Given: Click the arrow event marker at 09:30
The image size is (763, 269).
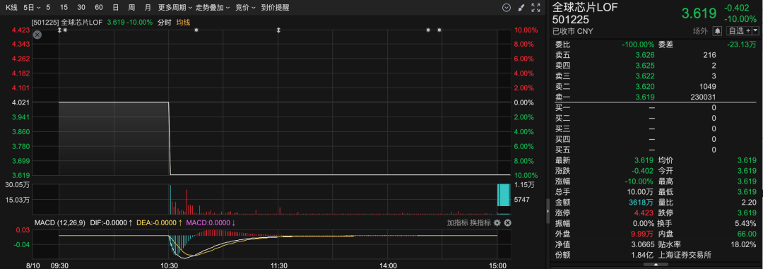Looking at the screenshot, I should [59, 30].
